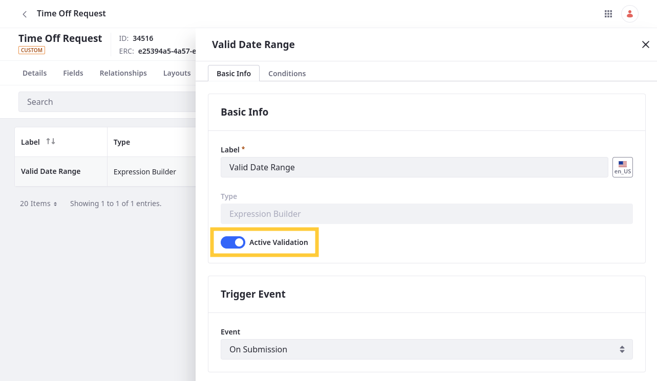Screen dimensions: 657x381
Task: Select the Basic Info tab
Action: 234,74
